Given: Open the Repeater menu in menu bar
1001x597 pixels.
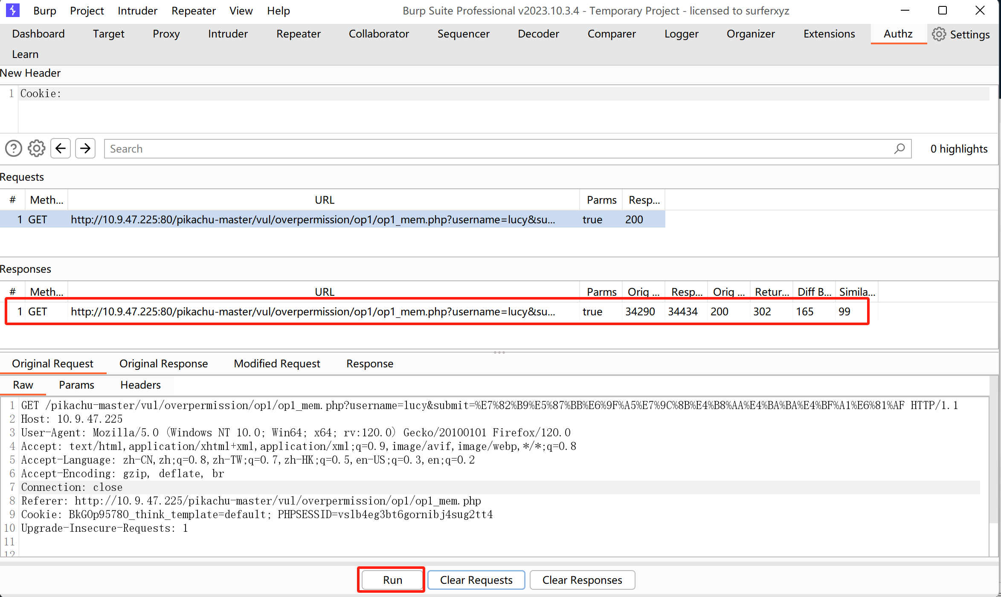Looking at the screenshot, I should pos(194,11).
